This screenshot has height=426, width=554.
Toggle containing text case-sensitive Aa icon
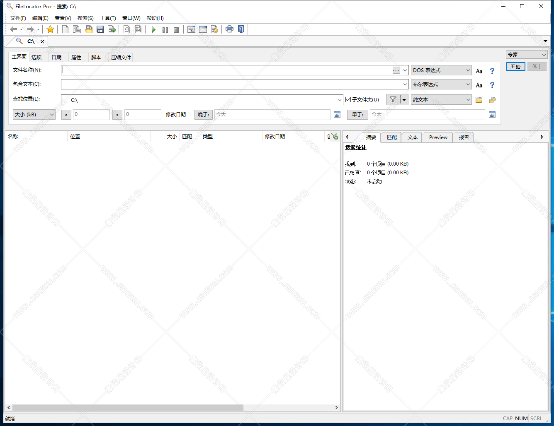(479, 85)
